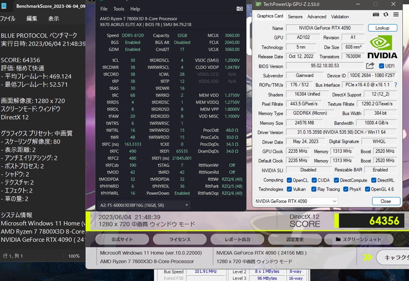The width and height of the screenshot is (409, 281).
Task: Click the GPU-Z Name field NVIDIA GeForce RTX 4090
Action: coord(325,28)
